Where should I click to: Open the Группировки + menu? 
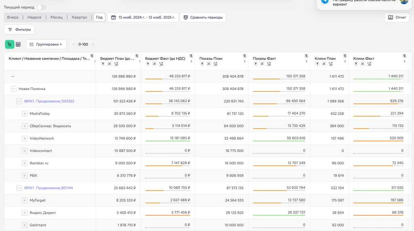(x=46, y=44)
